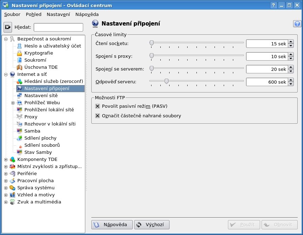
Task: Click the Zvuk a multimédia icon
Action: [12, 202]
